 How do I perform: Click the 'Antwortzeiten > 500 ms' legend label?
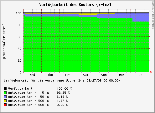[x=29, y=105]
